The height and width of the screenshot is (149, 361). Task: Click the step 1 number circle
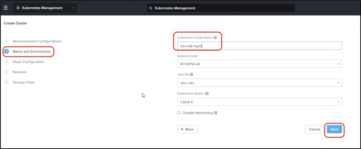6,41
